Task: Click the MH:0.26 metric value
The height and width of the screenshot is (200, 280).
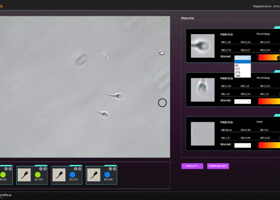Action: coord(246,42)
